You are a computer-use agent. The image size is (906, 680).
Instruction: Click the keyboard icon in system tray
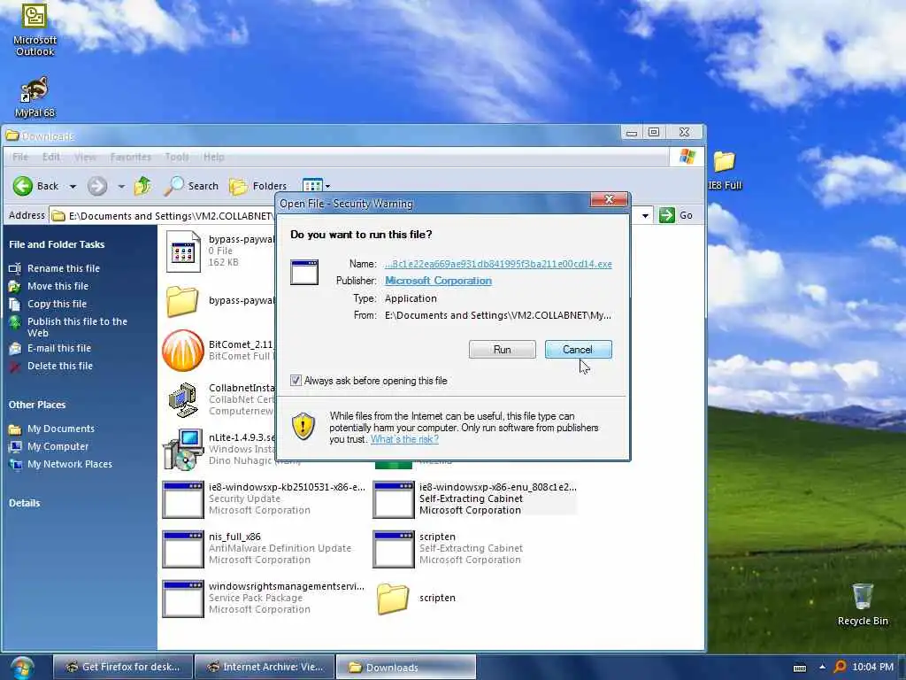tap(800, 668)
